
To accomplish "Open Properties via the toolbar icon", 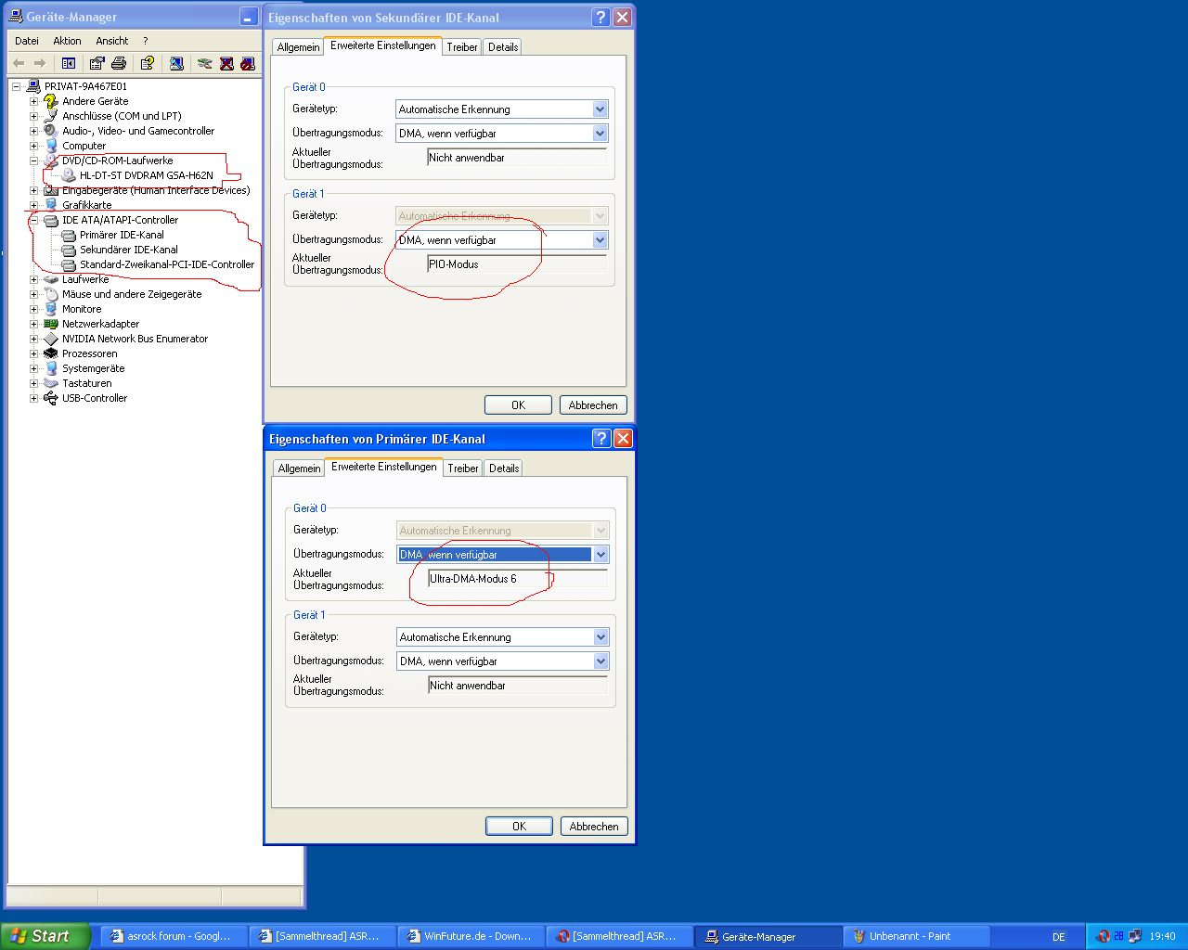I will click(x=97, y=63).
